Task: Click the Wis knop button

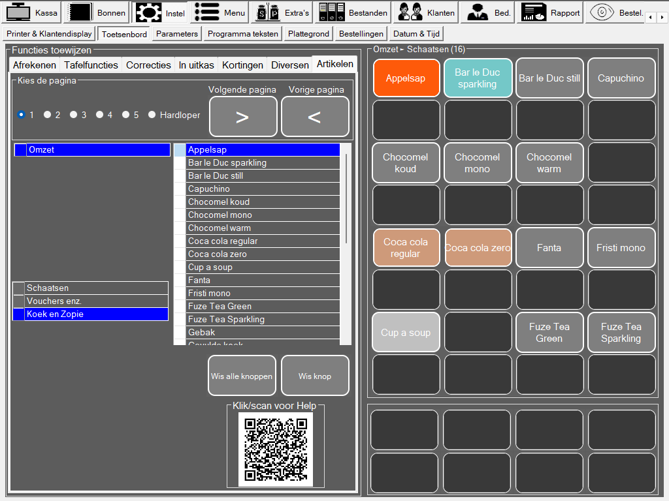Action: pos(314,376)
